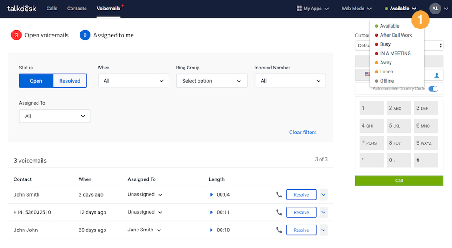This screenshot has height=248, width=452.
Task: Expand more actions for +141536032510 voicemail
Action: [324, 212]
